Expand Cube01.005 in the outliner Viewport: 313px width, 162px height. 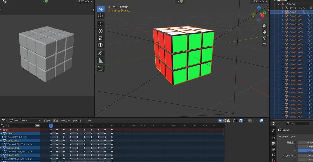tap(282, 32)
